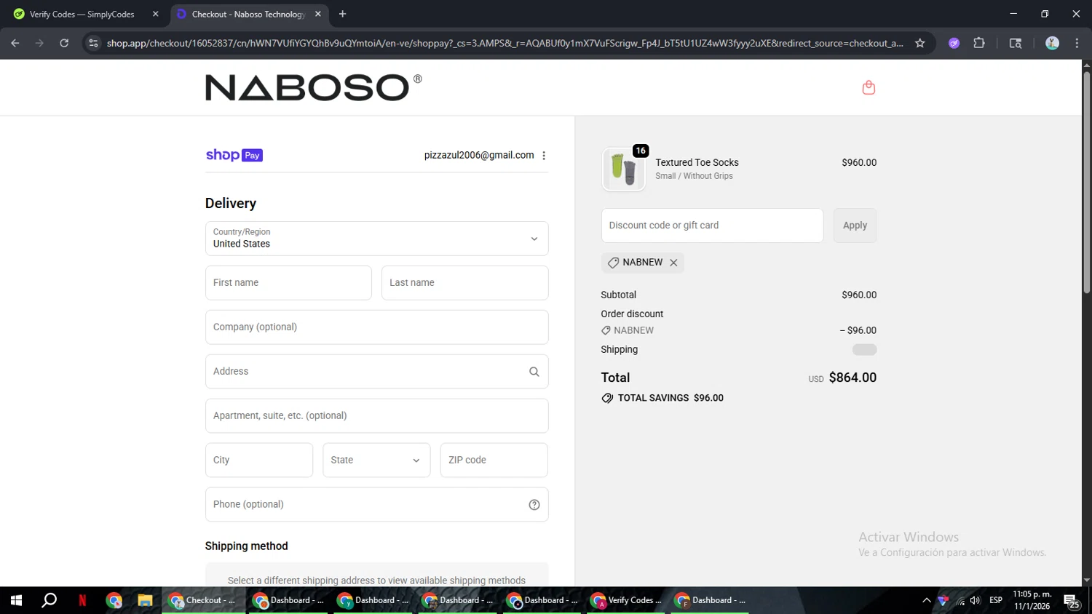Viewport: 1092px width, 614px height.
Task: Expand the State dropdown
Action: (x=376, y=460)
